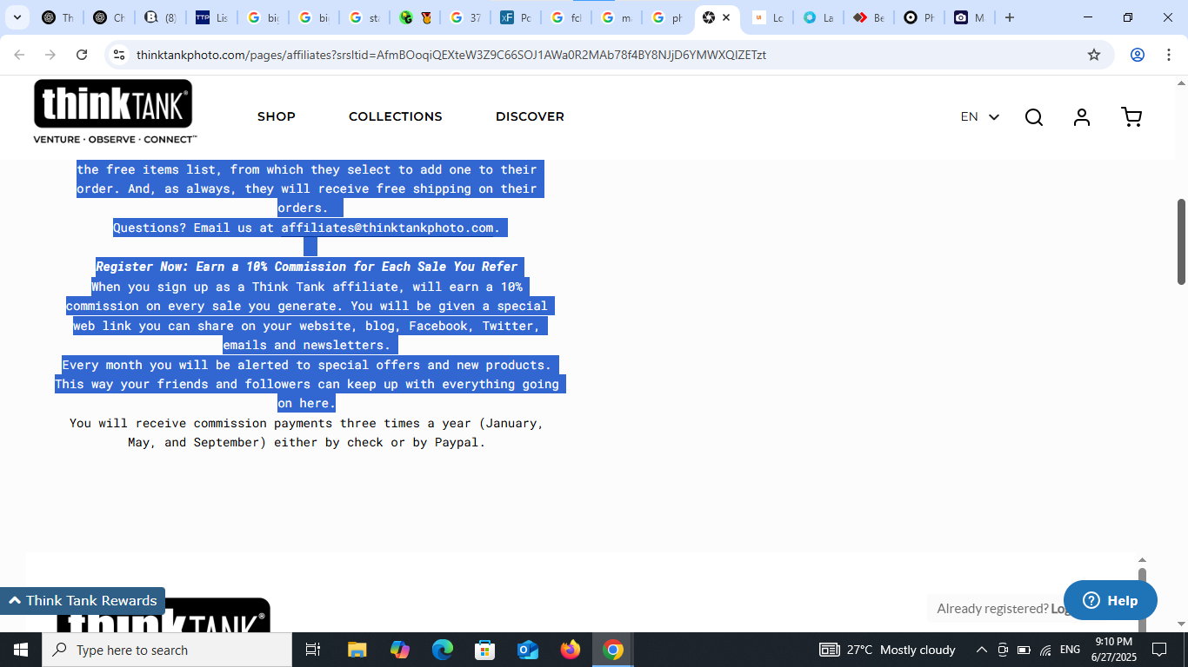
Task: Open the tab search dropdown arrow
Action: click(x=17, y=17)
